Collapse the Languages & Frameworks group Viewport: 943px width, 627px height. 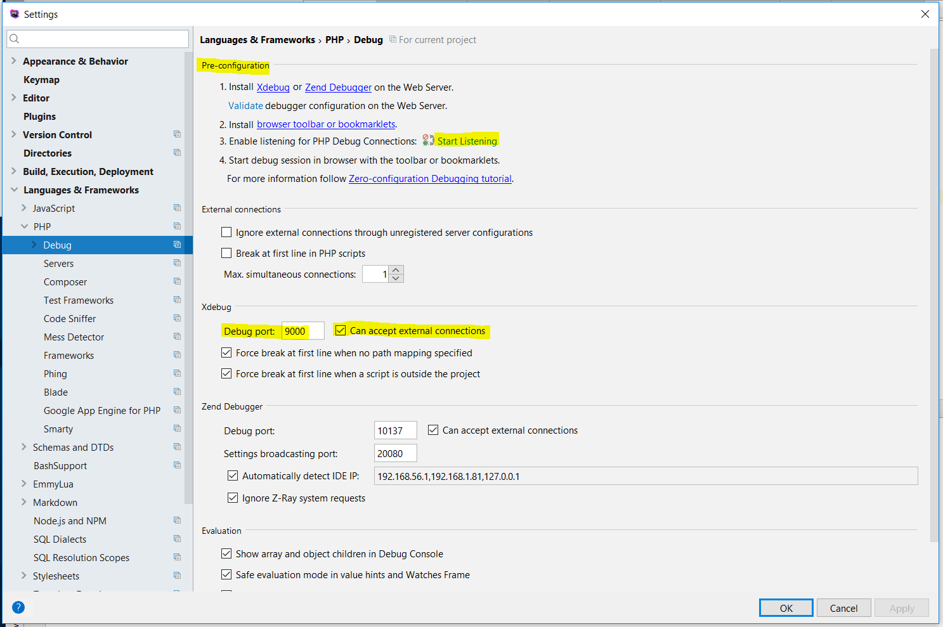14,190
